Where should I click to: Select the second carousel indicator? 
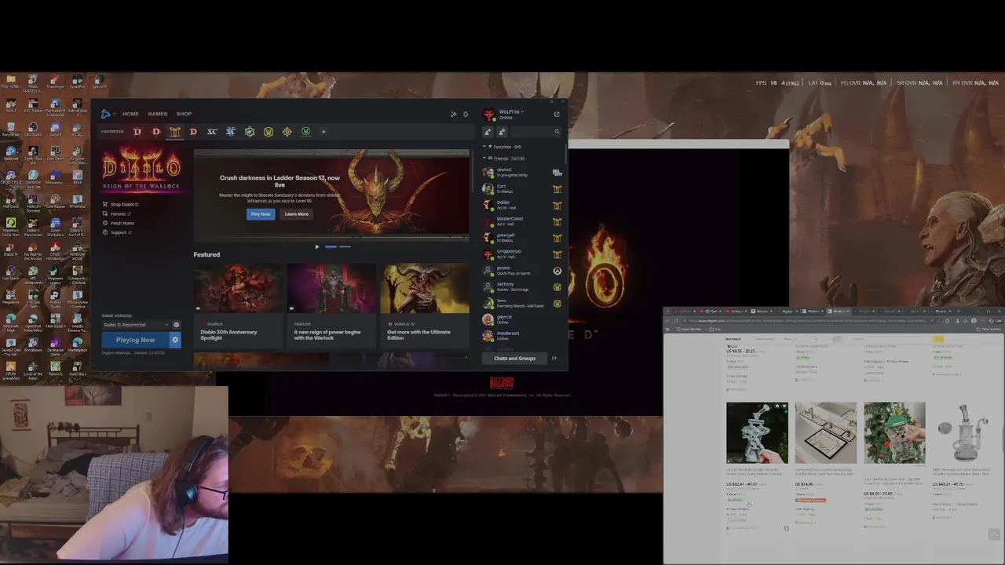[x=345, y=246]
